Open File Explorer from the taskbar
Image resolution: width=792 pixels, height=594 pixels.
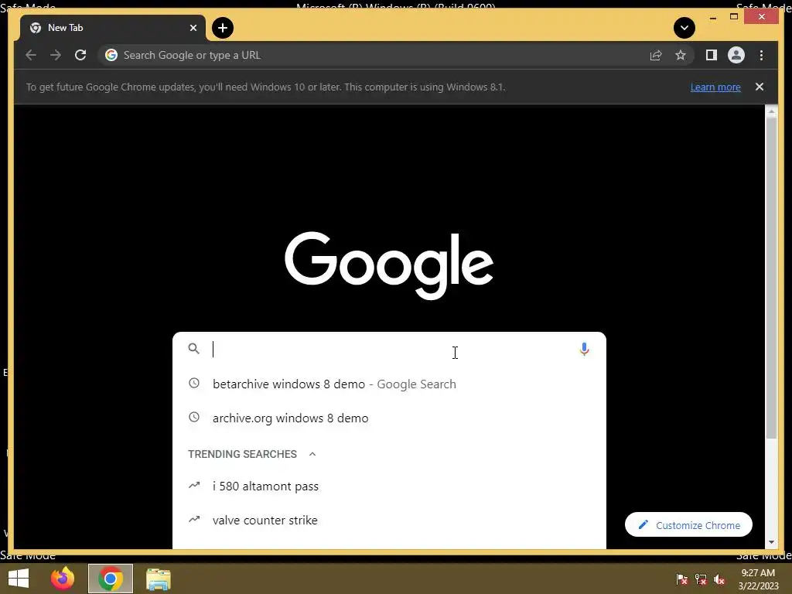158,579
